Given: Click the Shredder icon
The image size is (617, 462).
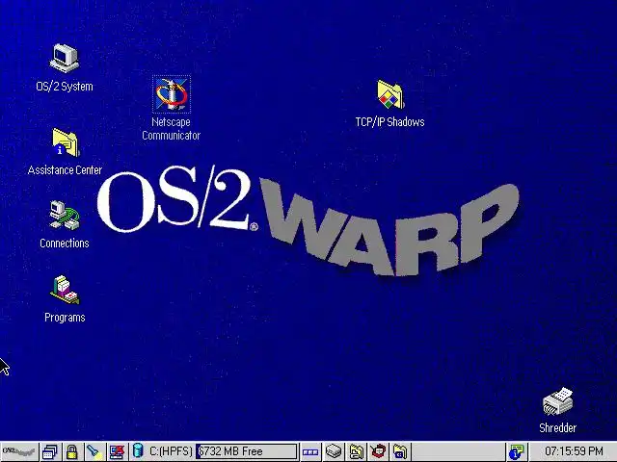Looking at the screenshot, I should [557, 401].
